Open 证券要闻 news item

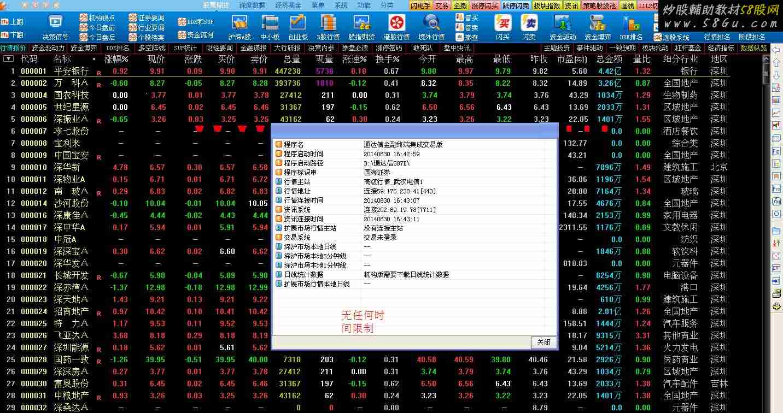[x=147, y=18]
